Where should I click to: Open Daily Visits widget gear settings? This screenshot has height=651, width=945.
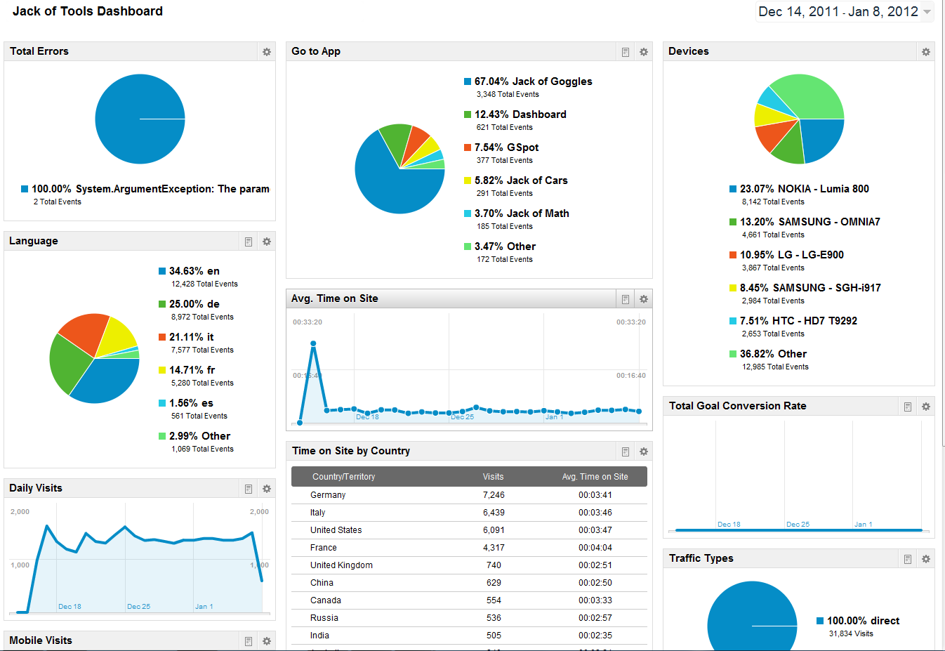[267, 489]
